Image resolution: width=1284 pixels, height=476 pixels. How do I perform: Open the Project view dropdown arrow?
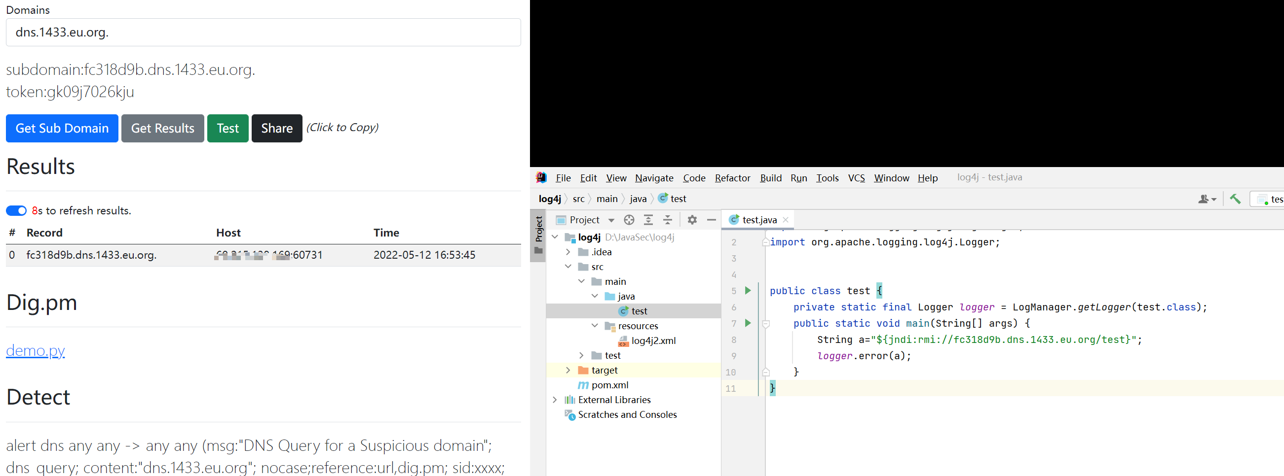611,220
